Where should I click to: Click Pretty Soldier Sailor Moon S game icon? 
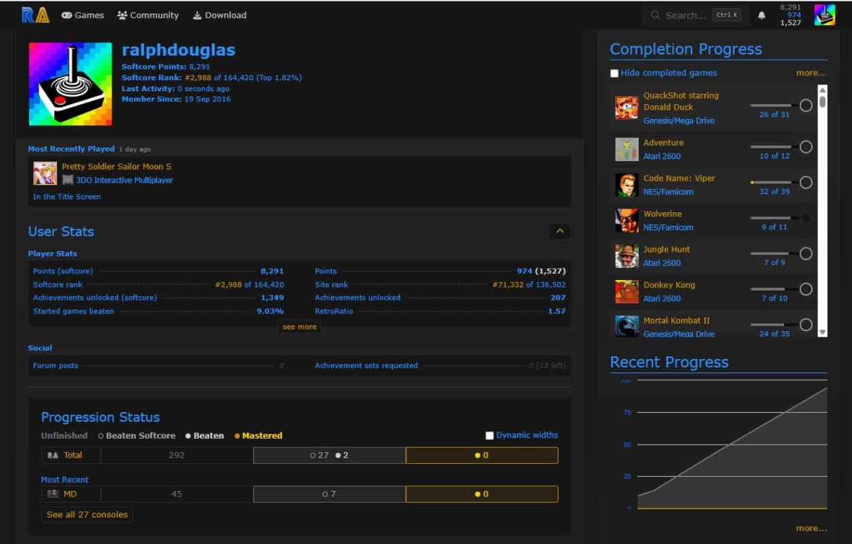[x=45, y=173]
